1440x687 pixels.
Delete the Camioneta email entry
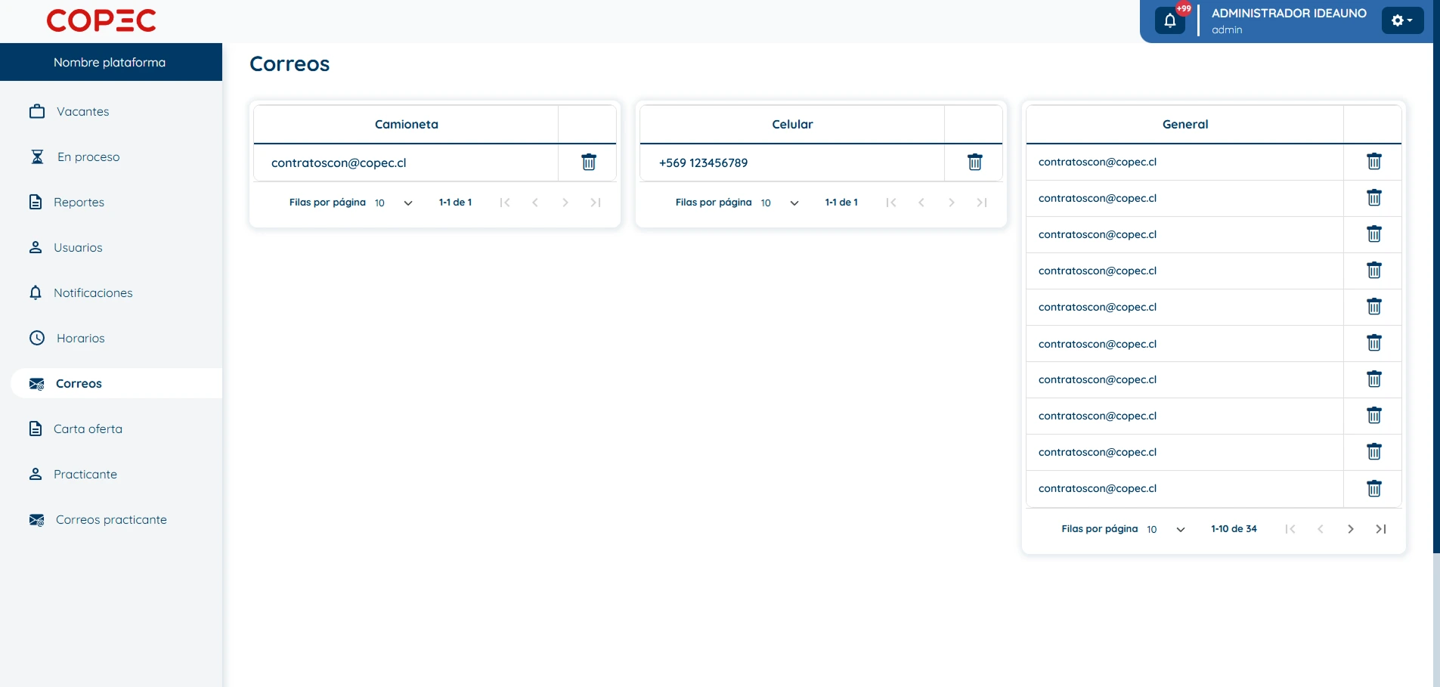[588, 162]
